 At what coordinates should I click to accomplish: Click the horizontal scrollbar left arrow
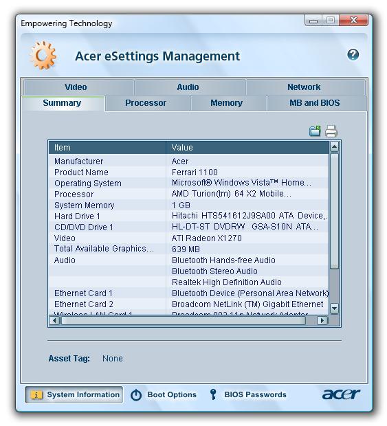54,321
